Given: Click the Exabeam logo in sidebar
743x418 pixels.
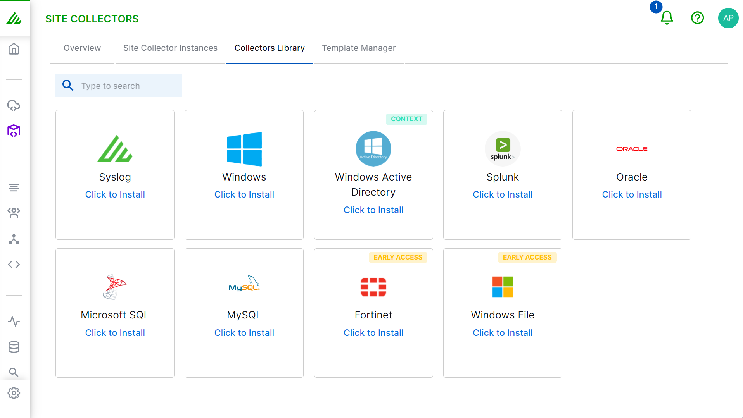Looking at the screenshot, I should (x=14, y=18).
